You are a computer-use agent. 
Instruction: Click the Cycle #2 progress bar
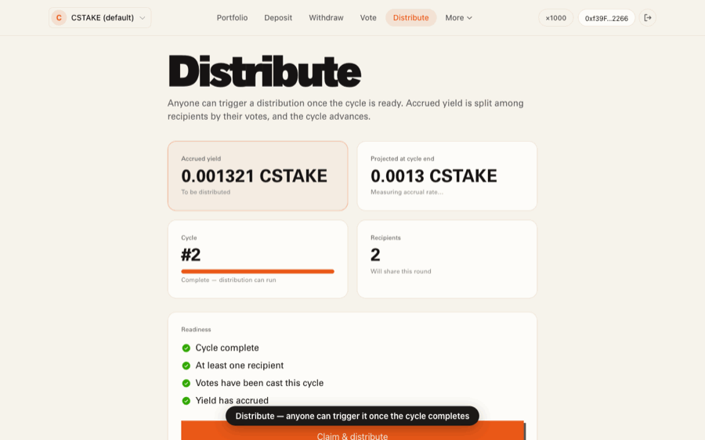click(258, 272)
